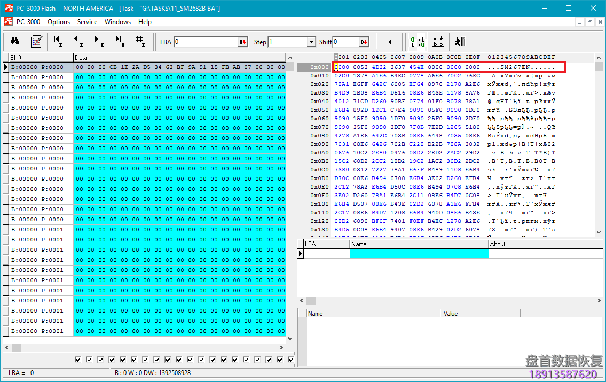Viewport: 606px width, 382px height.
Task: Open the Options menu
Action: pos(59,22)
